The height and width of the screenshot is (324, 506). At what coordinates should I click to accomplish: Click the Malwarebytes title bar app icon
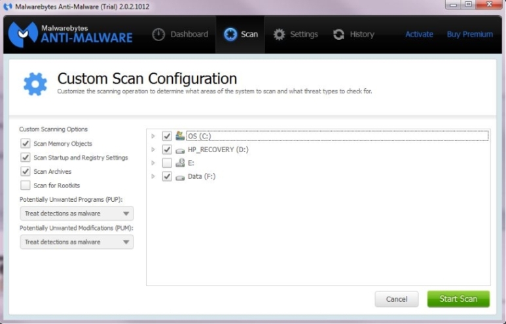7,7
